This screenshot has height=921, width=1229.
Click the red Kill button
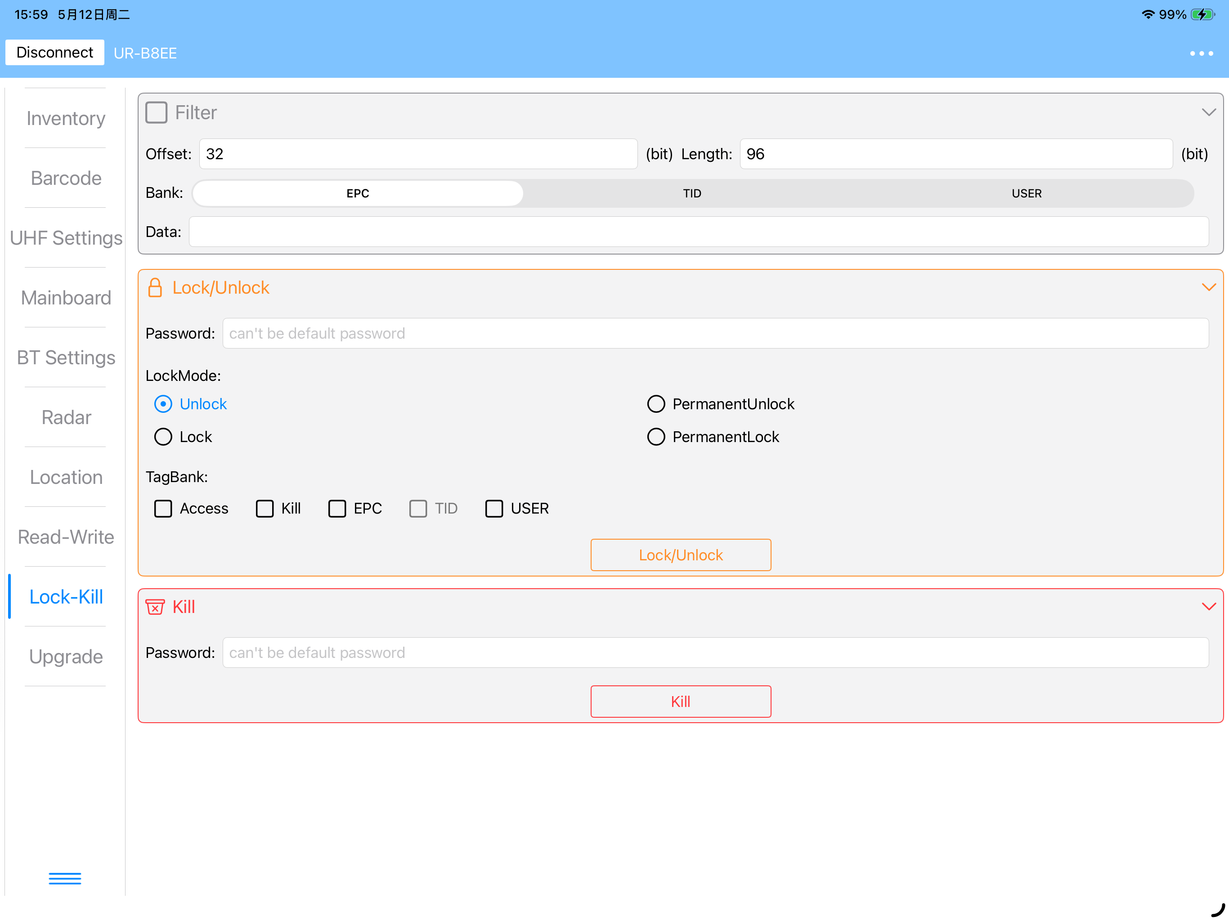tap(681, 702)
